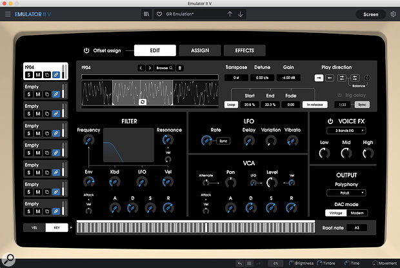Viewport: 400px width, 268px height.
Task: Click the Browse sample button
Action: [x=165, y=68]
